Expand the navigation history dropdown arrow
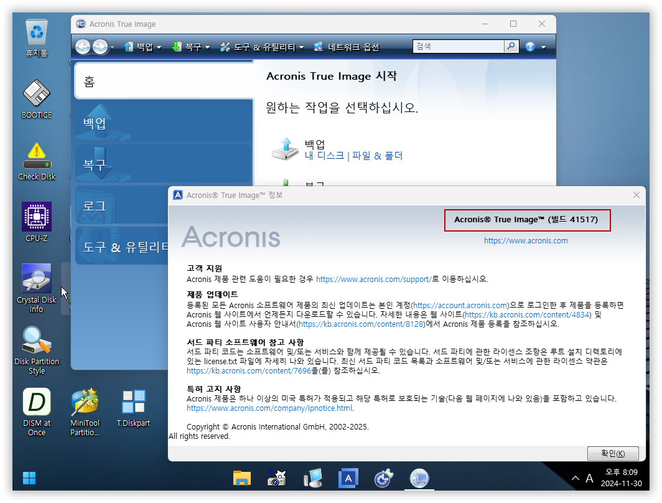Screen dimensions: 662x503 pyautogui.click(x=112, y=47)
